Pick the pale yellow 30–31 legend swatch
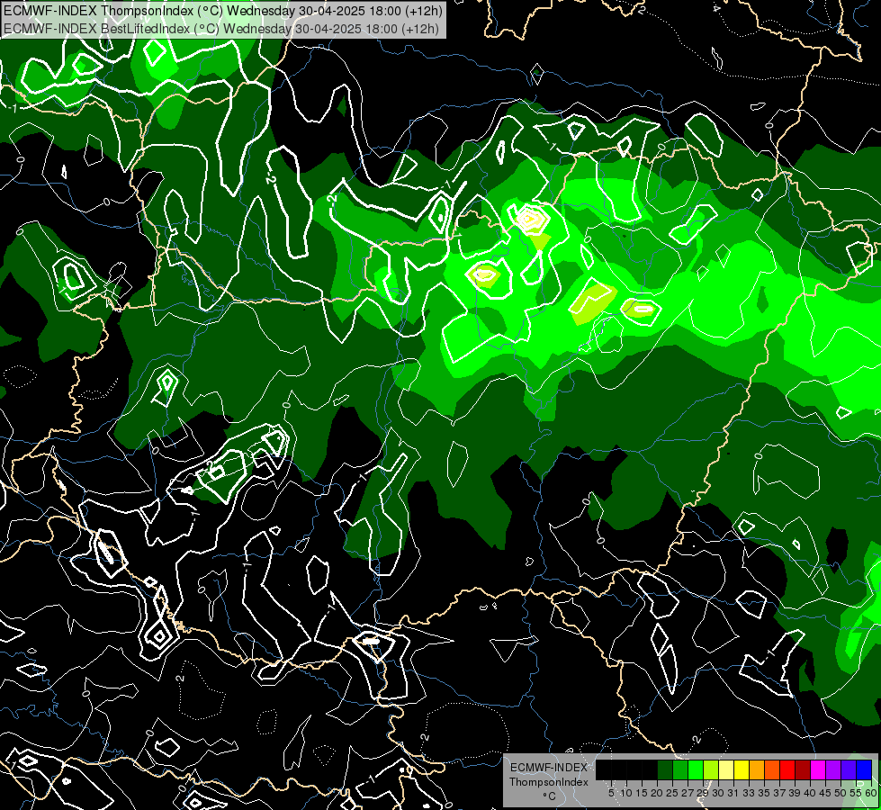Viewport: 881px width, 810px height. (726, 769)
